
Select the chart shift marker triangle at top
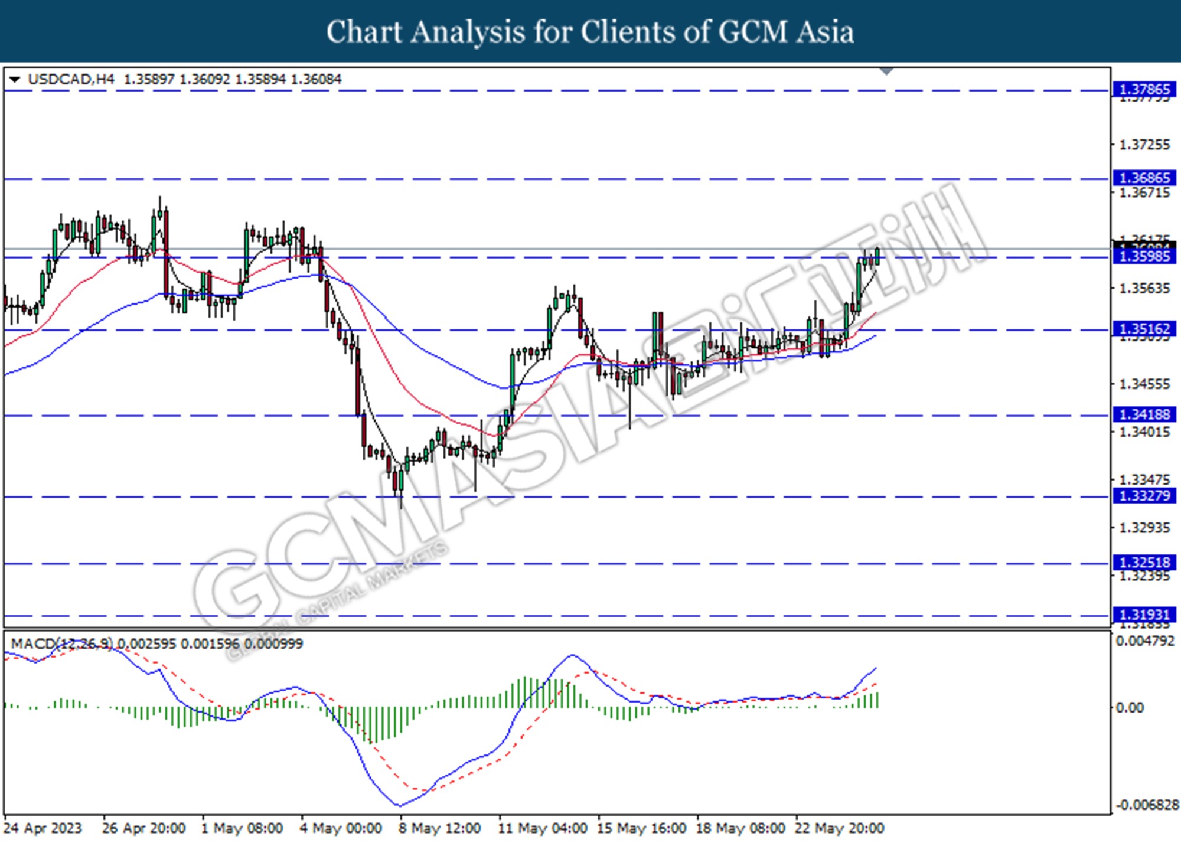click(x=886, y=71)
